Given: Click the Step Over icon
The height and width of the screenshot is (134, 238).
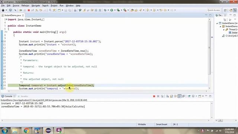Looking at the screenshot, I should 41,10.
